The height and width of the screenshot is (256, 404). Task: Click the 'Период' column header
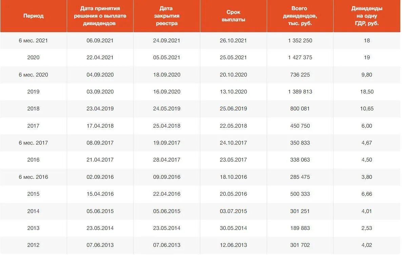coord(34,16)
